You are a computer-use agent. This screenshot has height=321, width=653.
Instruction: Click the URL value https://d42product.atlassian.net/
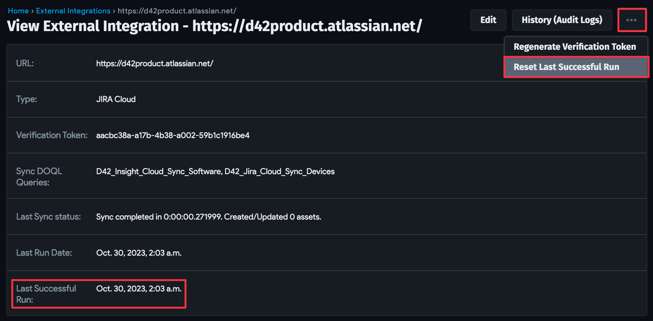click(x=155, y=63)
